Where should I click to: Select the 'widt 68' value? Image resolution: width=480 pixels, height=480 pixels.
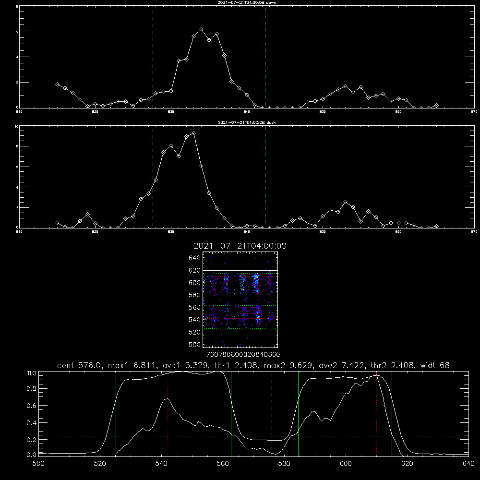pos(435,365)
